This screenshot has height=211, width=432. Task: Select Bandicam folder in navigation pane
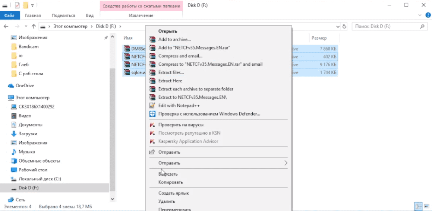(x=28, y=47)
